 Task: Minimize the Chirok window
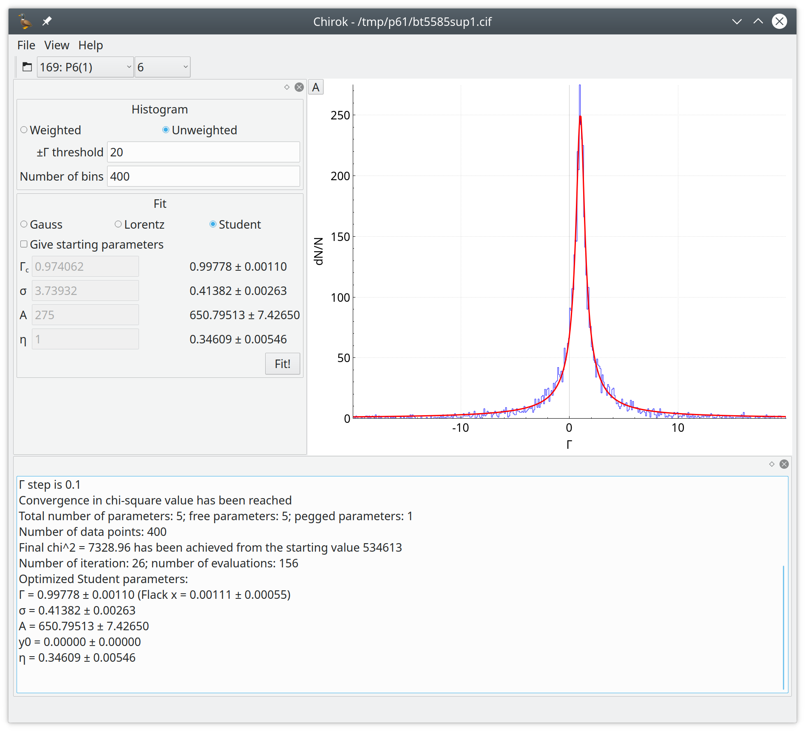737,21
